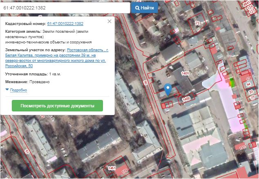This screenshot has height=179, width=259.
Task: Select parcel labeled 1400 on map
Action: click(186, 100)
